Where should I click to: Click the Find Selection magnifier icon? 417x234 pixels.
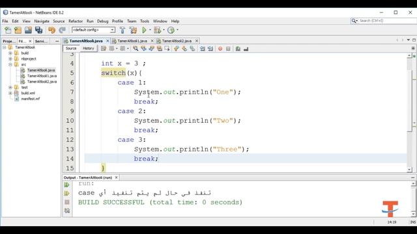click(x=136, y=49)
